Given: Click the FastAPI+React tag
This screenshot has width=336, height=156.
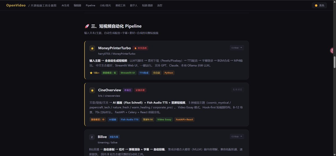Looking at the screenshot, I should click(184, 120).
